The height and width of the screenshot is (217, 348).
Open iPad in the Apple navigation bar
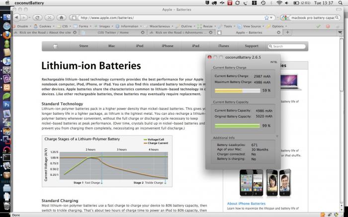tap(195, 46)
